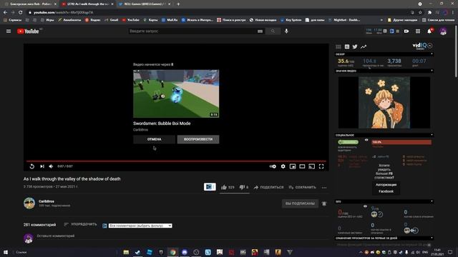Open the create video camera icon

[x=406, y=31]
